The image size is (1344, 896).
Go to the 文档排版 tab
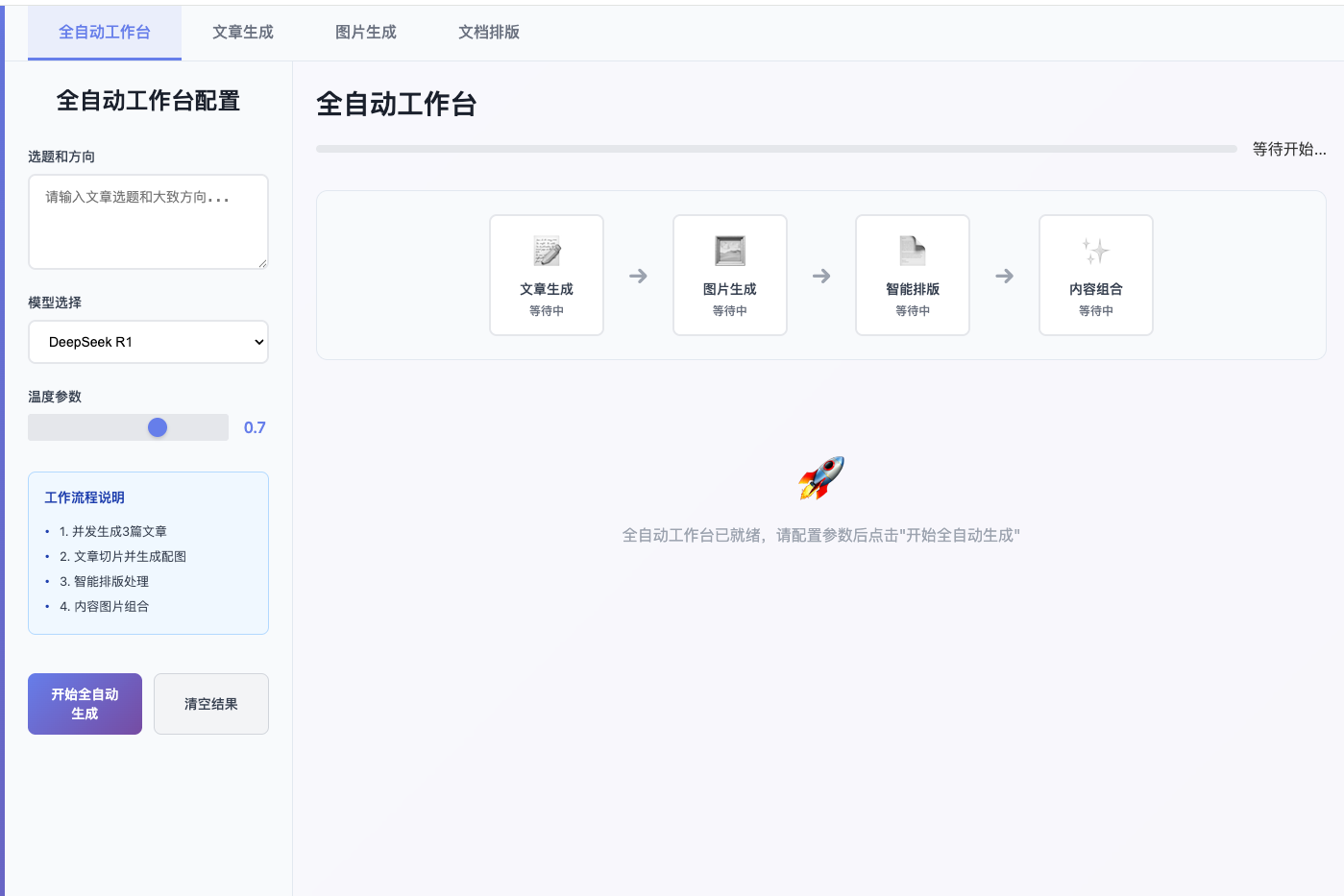489,33
